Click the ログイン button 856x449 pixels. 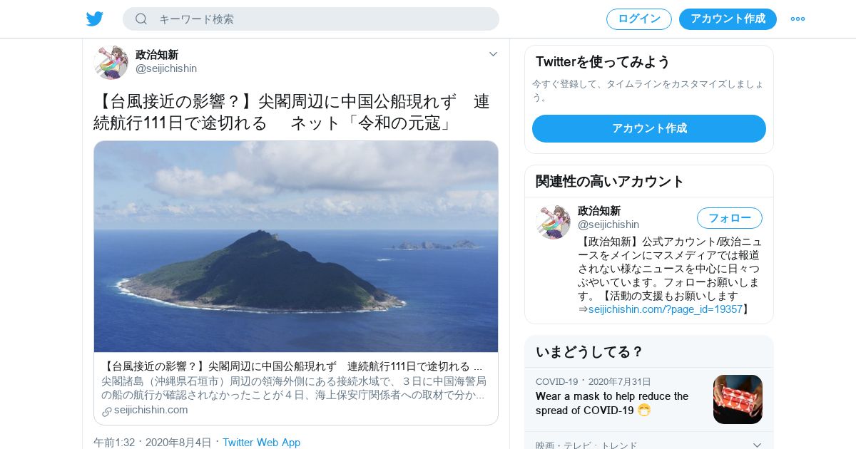639,19
